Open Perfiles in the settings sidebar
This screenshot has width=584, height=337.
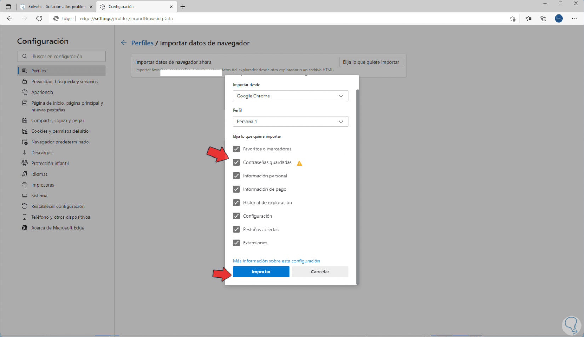62,71
